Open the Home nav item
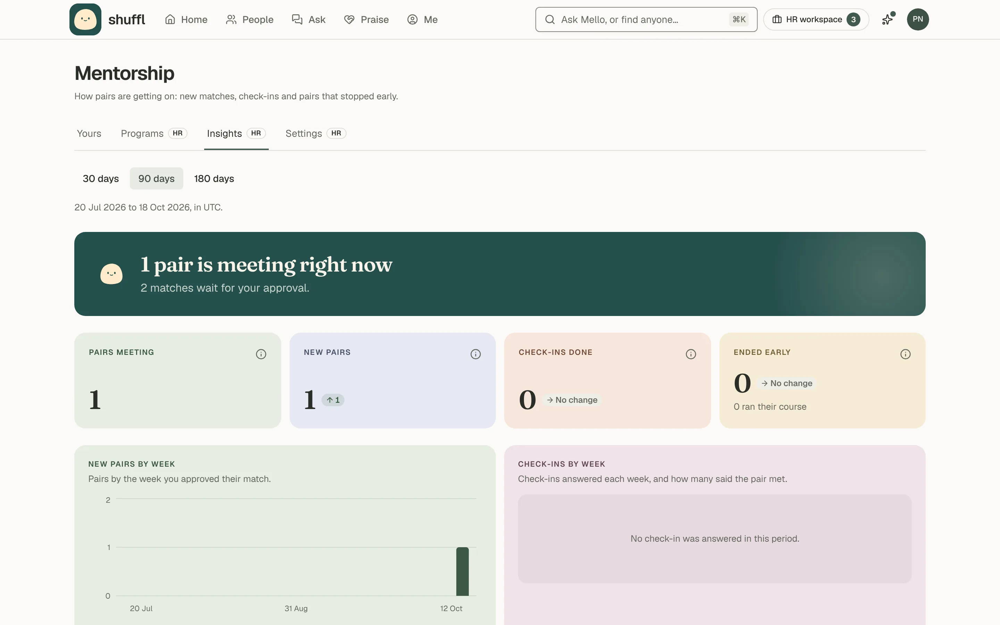The width and height of the screenshot is (1000, 625). pyautogui.click(x=186, y=19)
